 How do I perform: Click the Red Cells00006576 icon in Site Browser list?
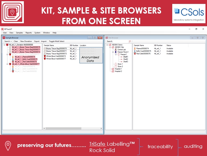pyautogui.click(x=135, y=54)
